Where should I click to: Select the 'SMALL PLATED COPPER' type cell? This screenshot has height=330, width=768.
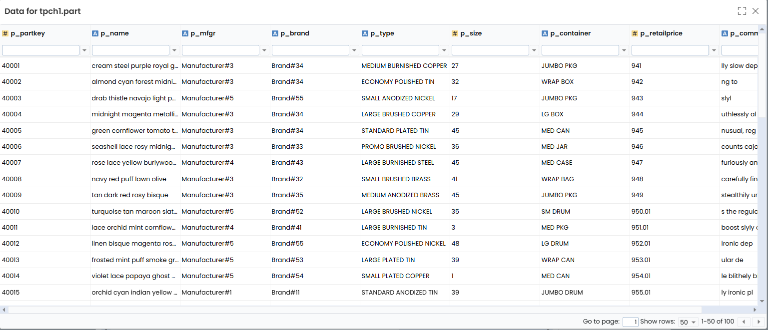405,276
